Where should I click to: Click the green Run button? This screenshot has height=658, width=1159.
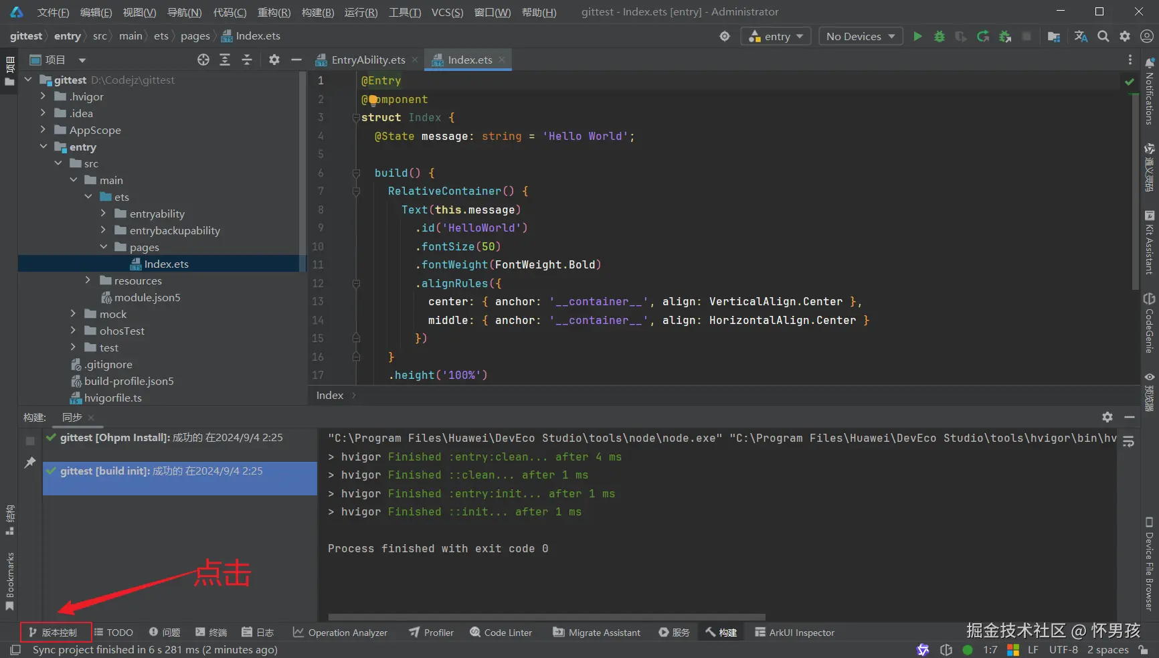point(917,37)
